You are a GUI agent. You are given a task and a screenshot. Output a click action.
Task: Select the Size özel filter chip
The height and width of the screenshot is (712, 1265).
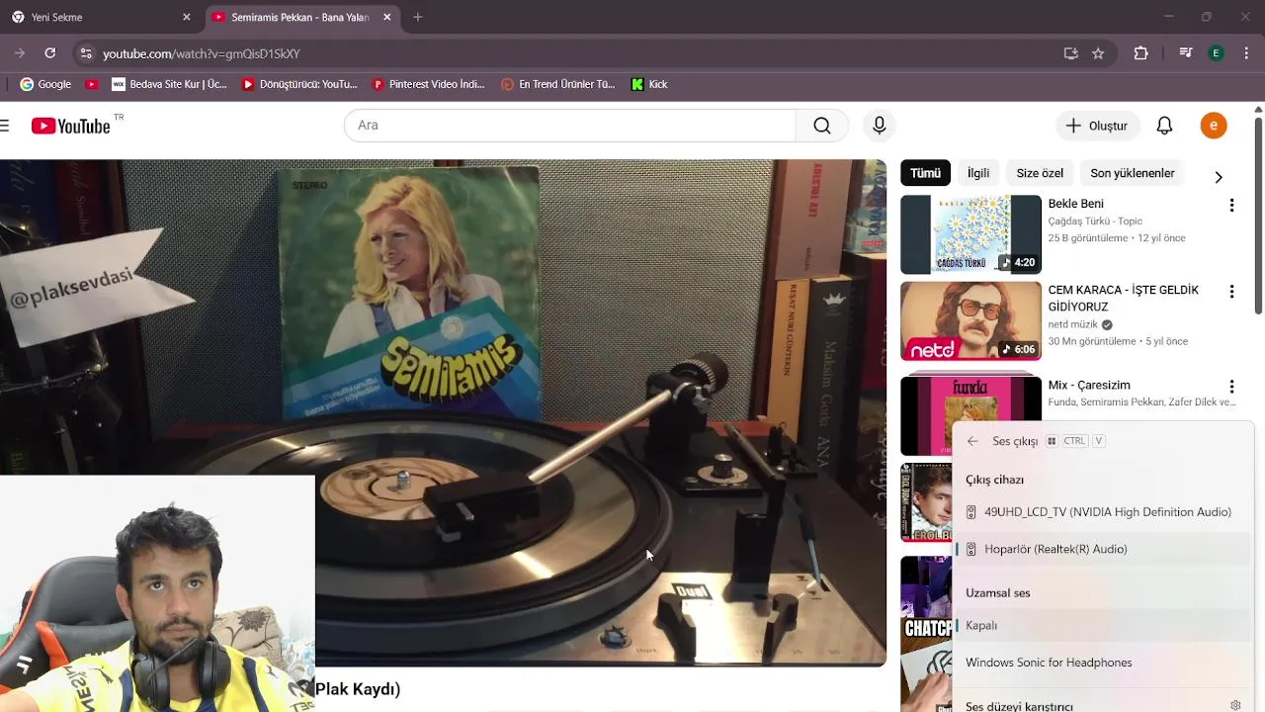coord(1040,173)
